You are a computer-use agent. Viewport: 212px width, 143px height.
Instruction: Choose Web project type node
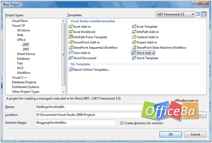(20, 35)
